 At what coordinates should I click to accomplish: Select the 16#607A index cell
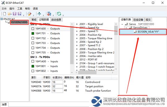(x=36, y=86)
